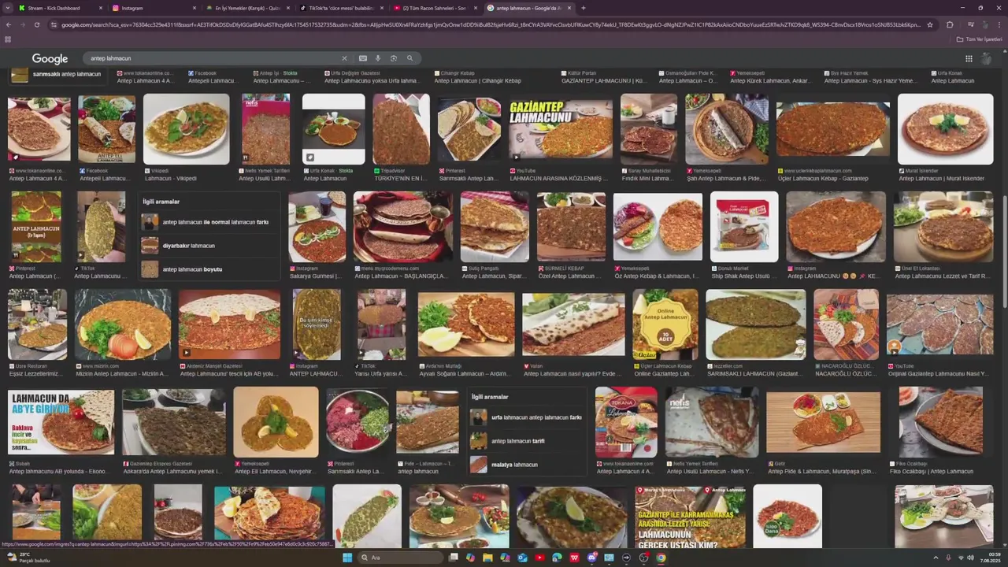Click the Windows taskbar Ara search box

399,558
